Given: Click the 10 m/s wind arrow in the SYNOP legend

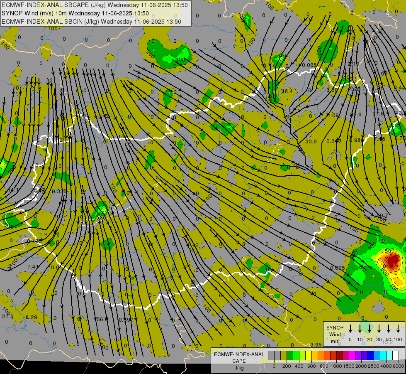Looking at the screenshot, I should pos(360,329).
